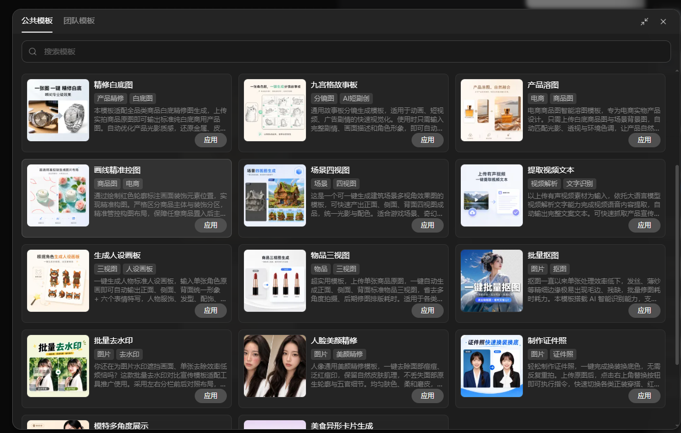Image resolution: width=681 pixels, height=433 pixels.
Task: Click the 四视图 tag
Action: click(x=346, y=184)
